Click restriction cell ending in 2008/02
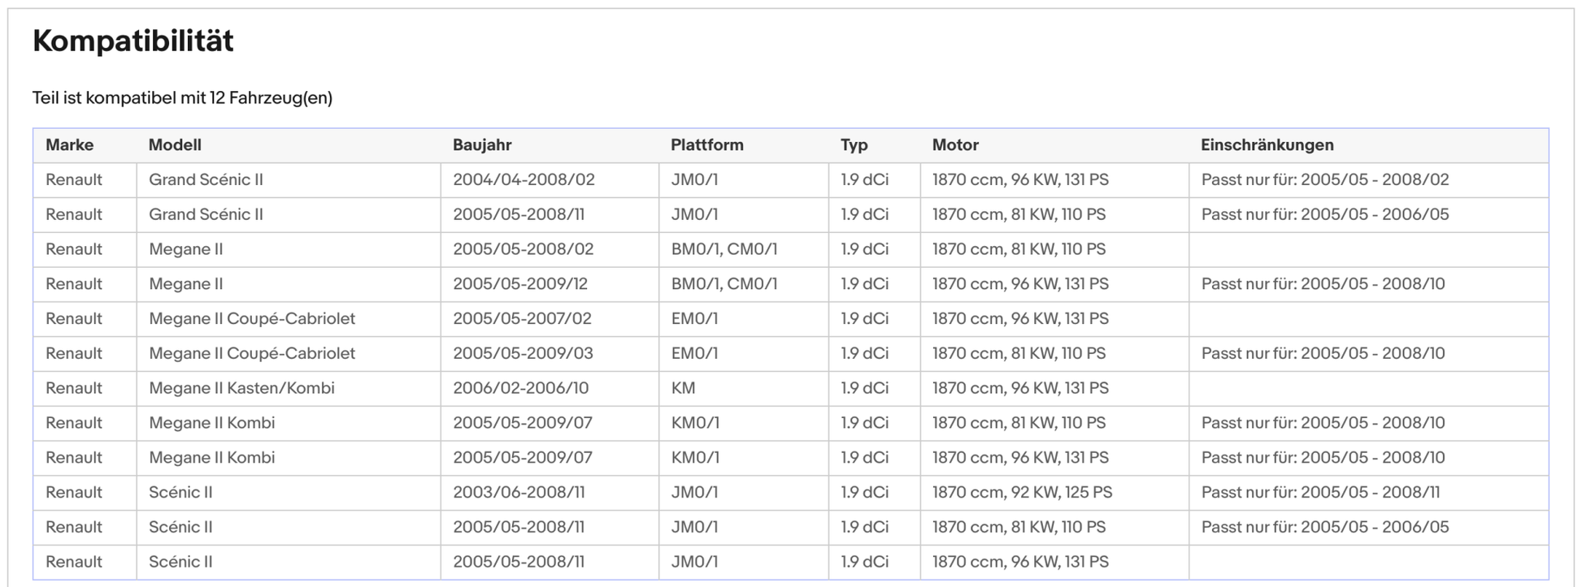The width and height of the screenshot is (1582, 587). pyautogui.click(x=1325, y=180)
